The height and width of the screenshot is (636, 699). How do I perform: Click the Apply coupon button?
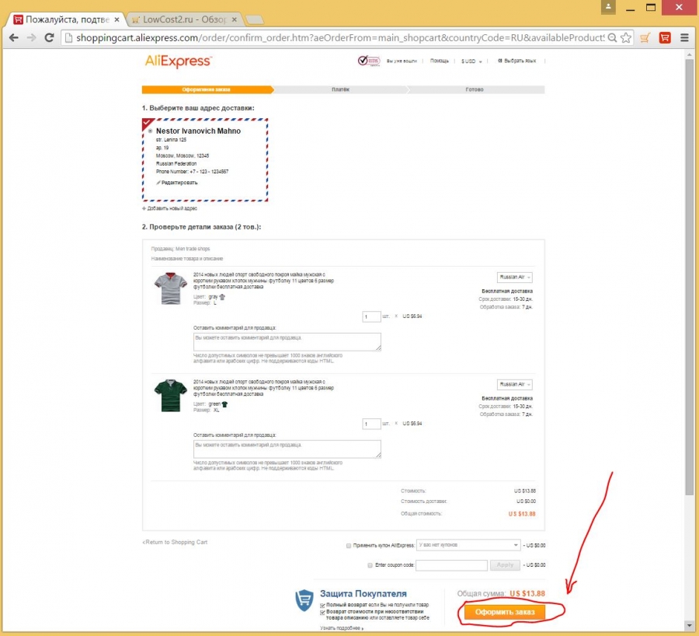(x=505, y=565)
